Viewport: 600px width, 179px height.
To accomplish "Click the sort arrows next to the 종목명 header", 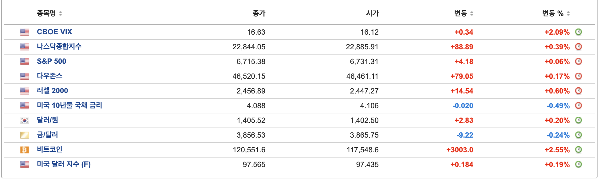I will tap(61, 13).
